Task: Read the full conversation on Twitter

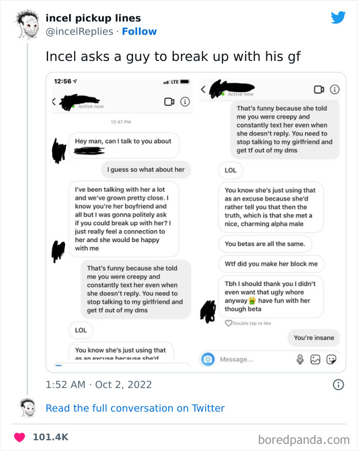Action: coord(136,408)
